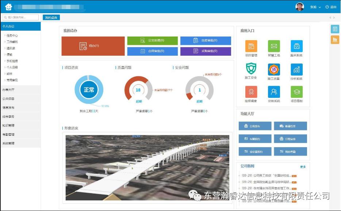Image resolution: width=341 pixels, height=211 pixels.
Task: Click the red 待办(1) tile
Action: point(93,46)
